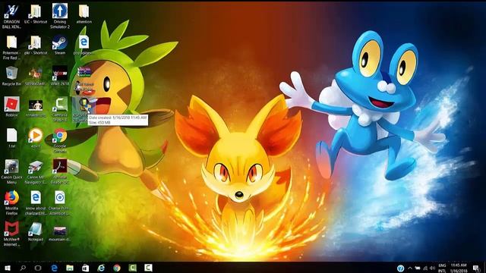This screenshot has height=273, width=486.
Task: Open the 1.txt text file
Action: point(12,138)
